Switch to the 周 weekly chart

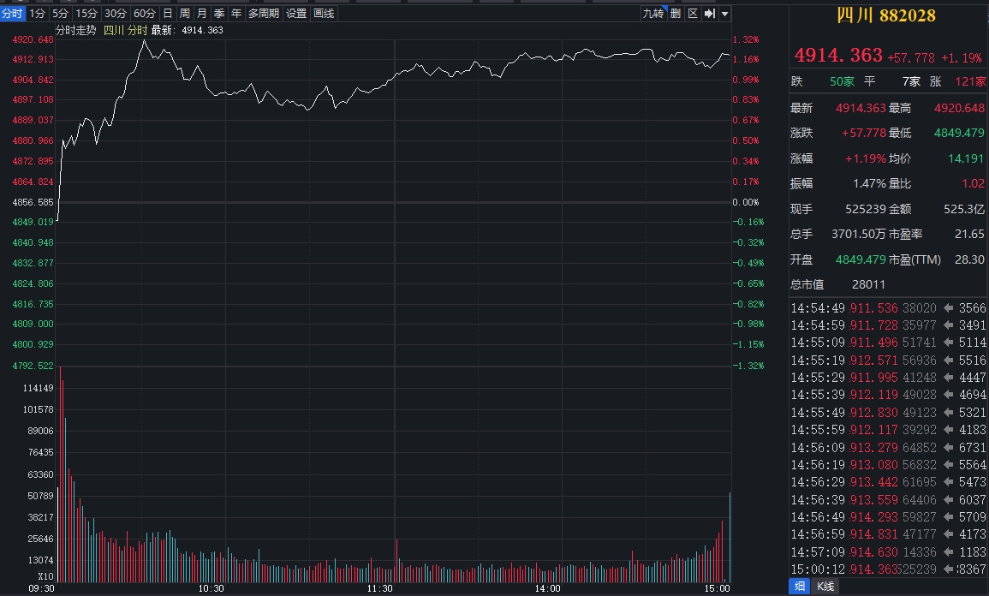(x=184, y=14)
